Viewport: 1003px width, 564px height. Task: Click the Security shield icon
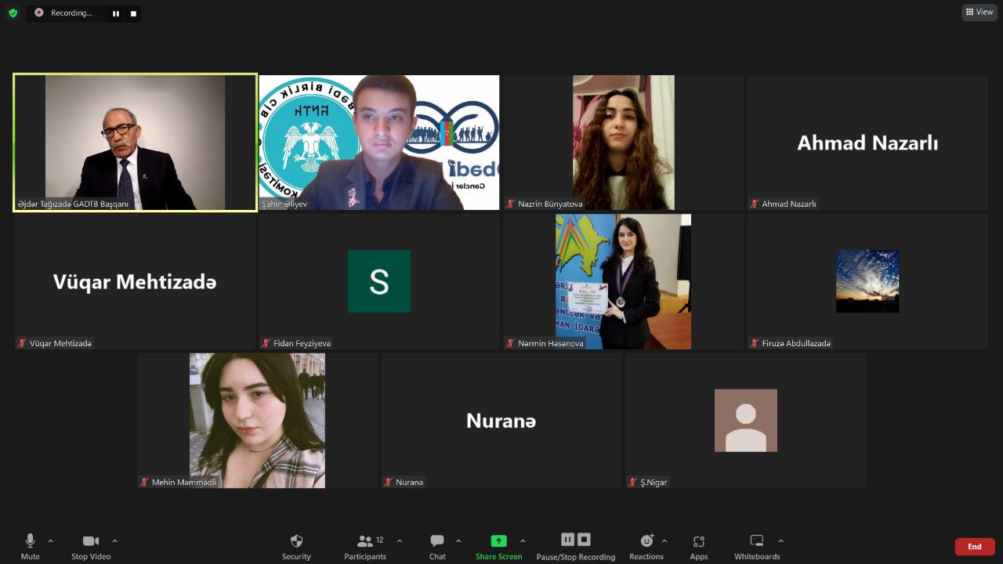pos(296,541)
